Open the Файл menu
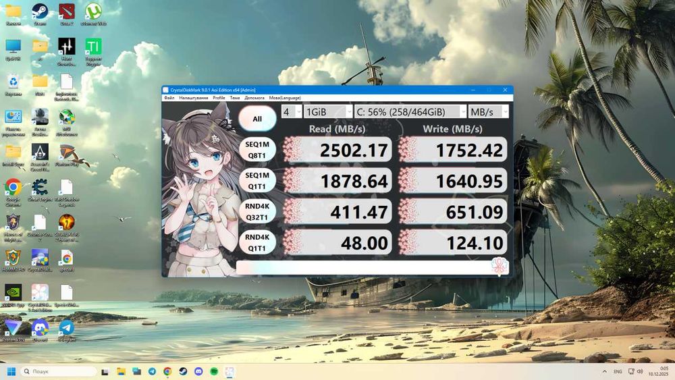 (169, 98)
